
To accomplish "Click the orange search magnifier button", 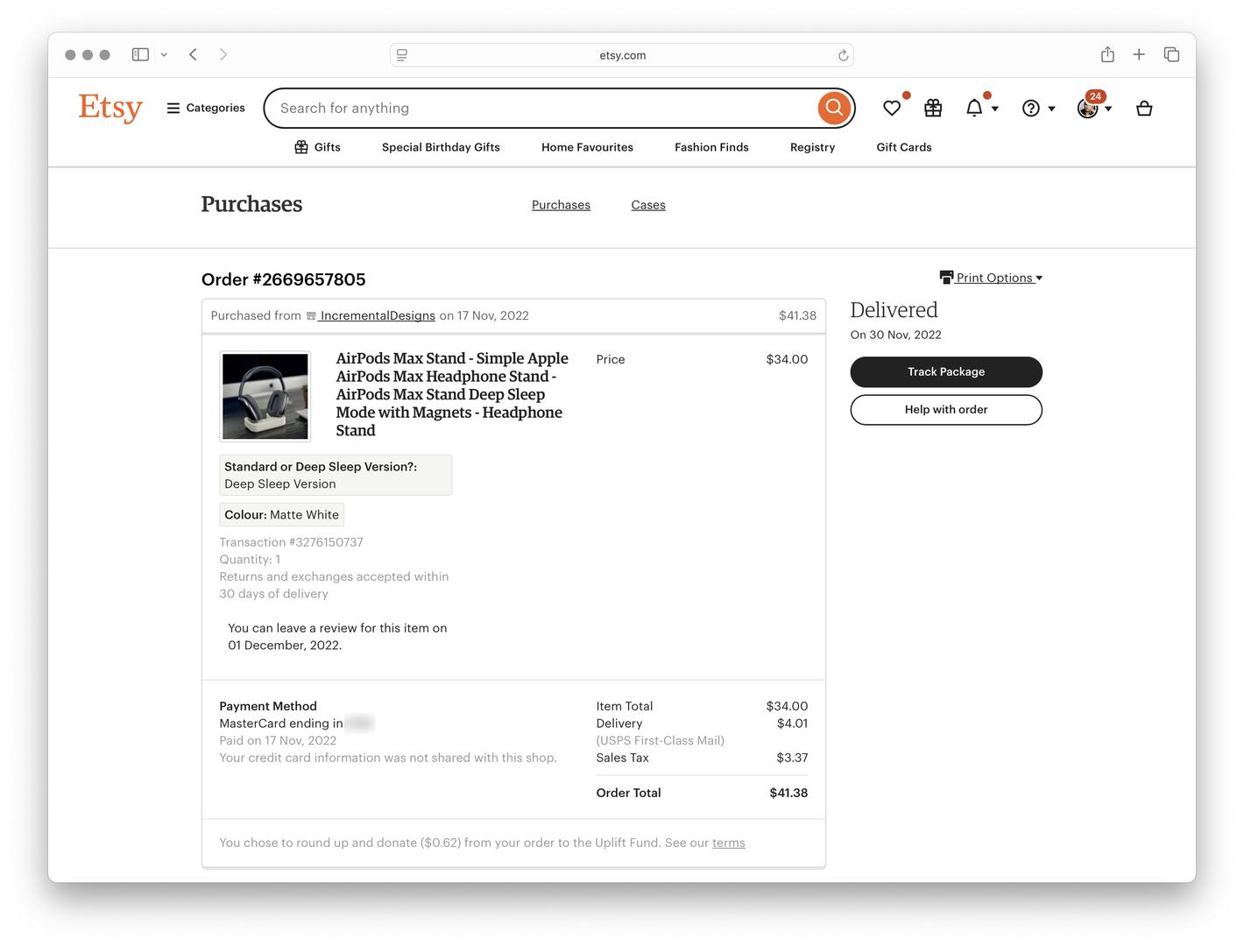I will (x=834, y=108).
